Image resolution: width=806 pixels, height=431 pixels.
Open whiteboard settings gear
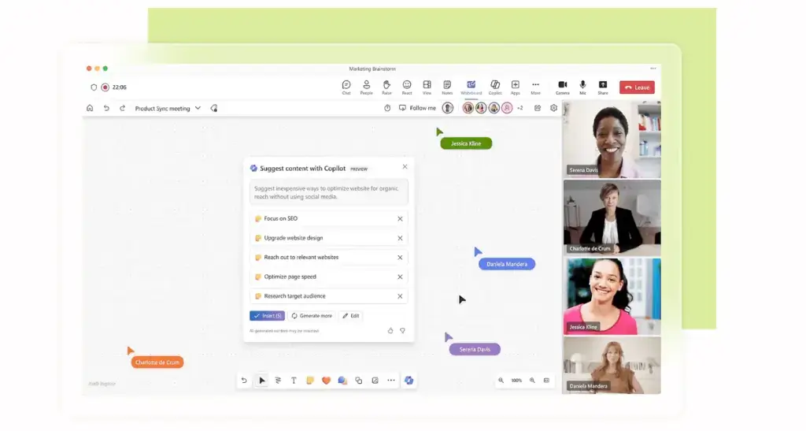click(x=553, y=108)
